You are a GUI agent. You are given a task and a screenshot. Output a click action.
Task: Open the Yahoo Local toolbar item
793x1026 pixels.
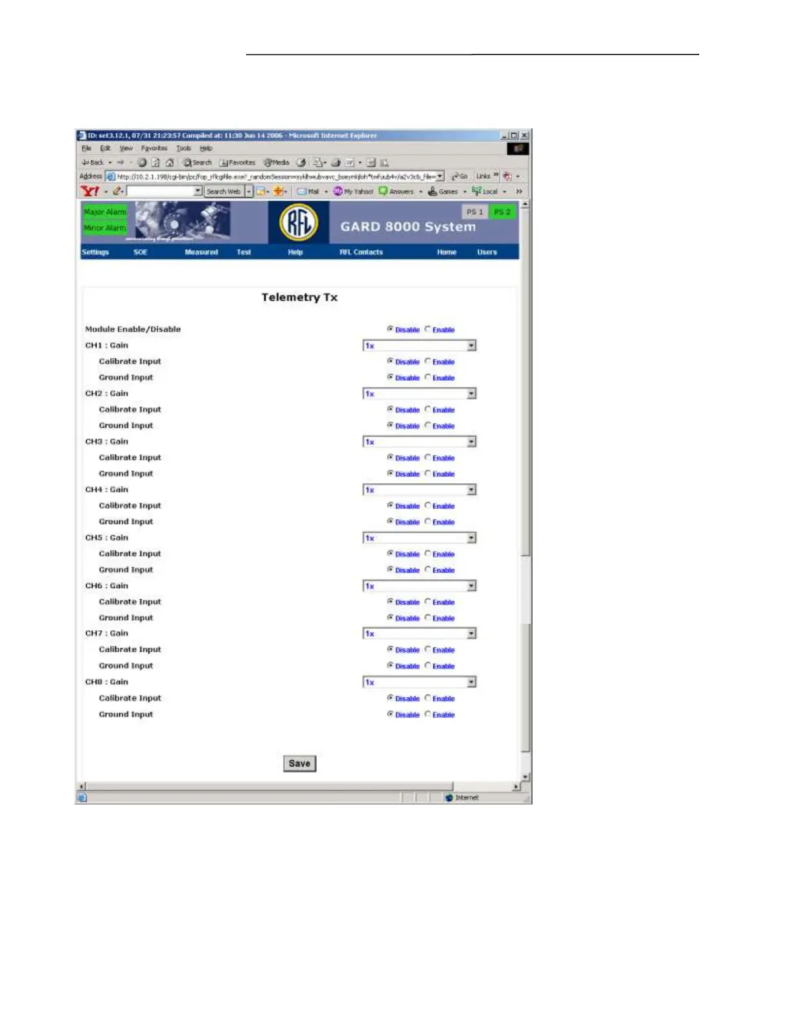click(x=485, y=191)
